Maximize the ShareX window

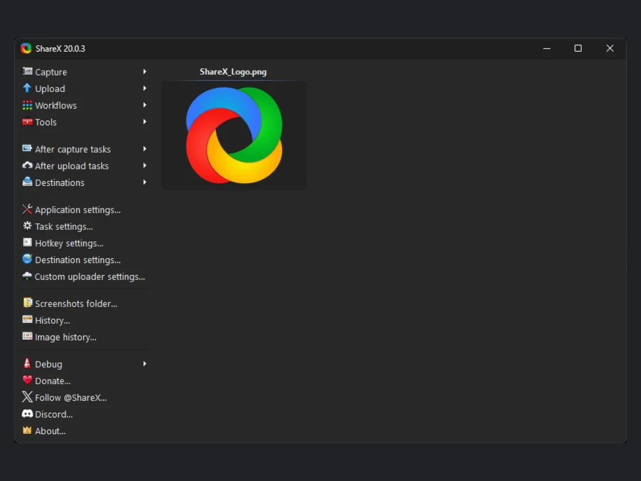click(578, 48)
